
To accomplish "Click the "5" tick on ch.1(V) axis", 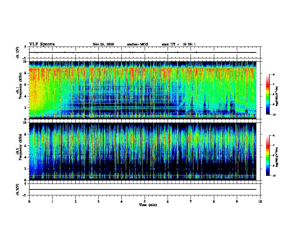I will [x=26, y=47].
